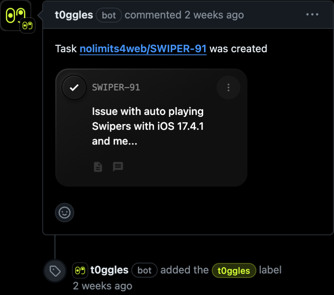The width and height of the screenshot is (334, 295).
Task: Click the SWIPER-91 task ID text
Action: tap(116, 87)
